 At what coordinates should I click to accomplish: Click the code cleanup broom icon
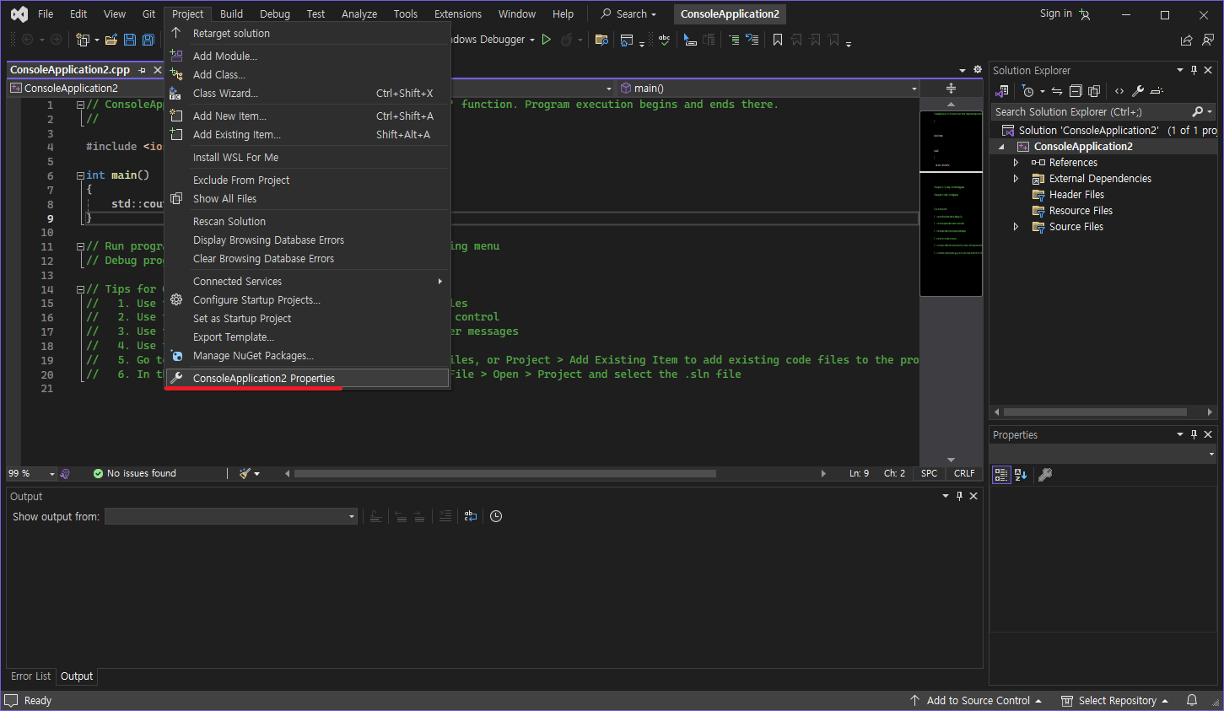tap(245, 474)
